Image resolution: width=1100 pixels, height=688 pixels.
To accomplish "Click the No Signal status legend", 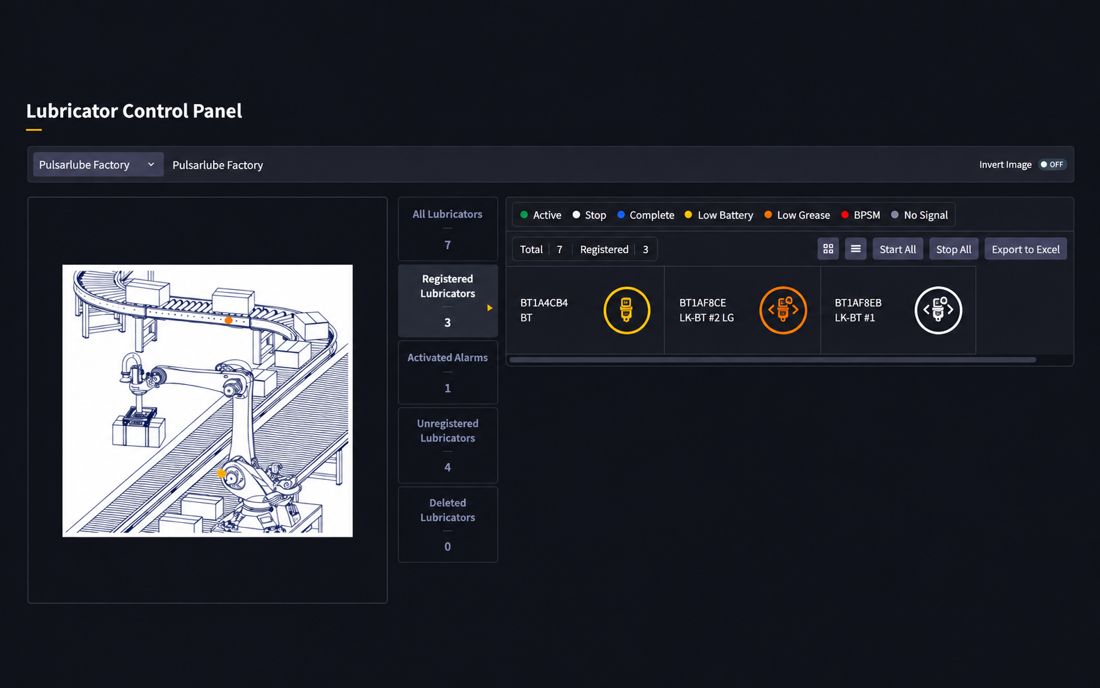I will point(920,215).
